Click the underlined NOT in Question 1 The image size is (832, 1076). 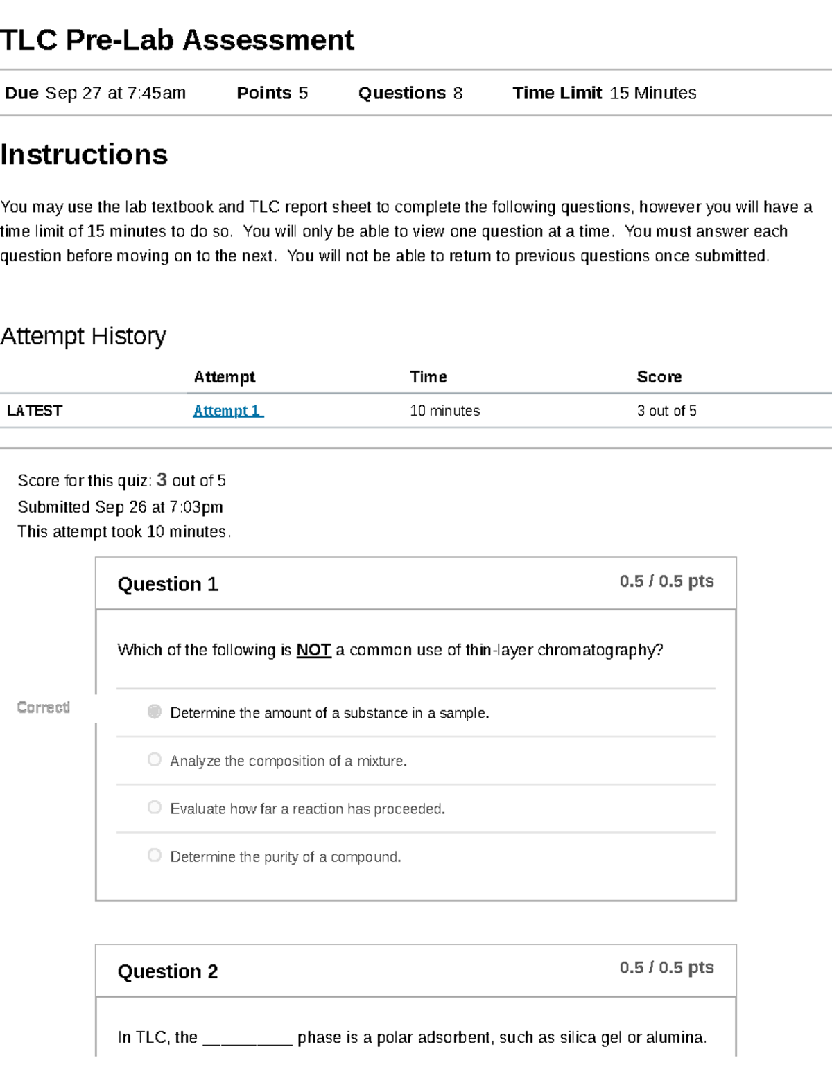pyautogui.click(x=313, y=650)
